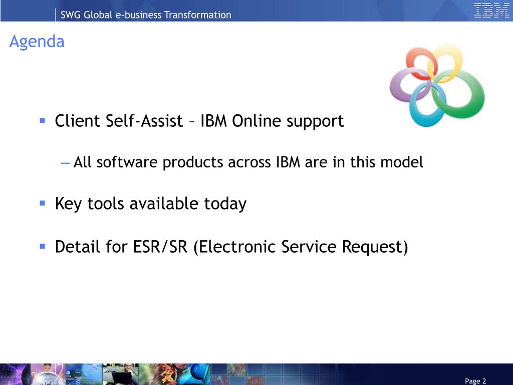Image resolution: width=513 pixels, height=385 pixels.
Task: Click footer photo of person with laptop
Action: click(120, 374)
